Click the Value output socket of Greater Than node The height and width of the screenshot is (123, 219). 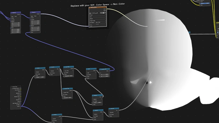(73, 91)
